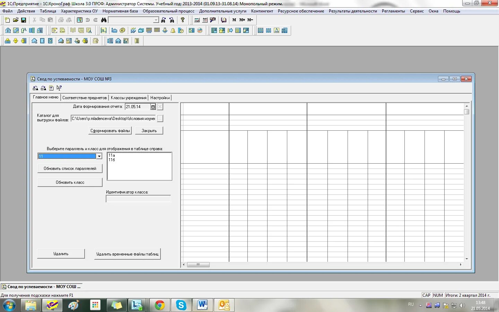
Task: Click the Сформировать файлы button
Action: (x=110, y=131)
